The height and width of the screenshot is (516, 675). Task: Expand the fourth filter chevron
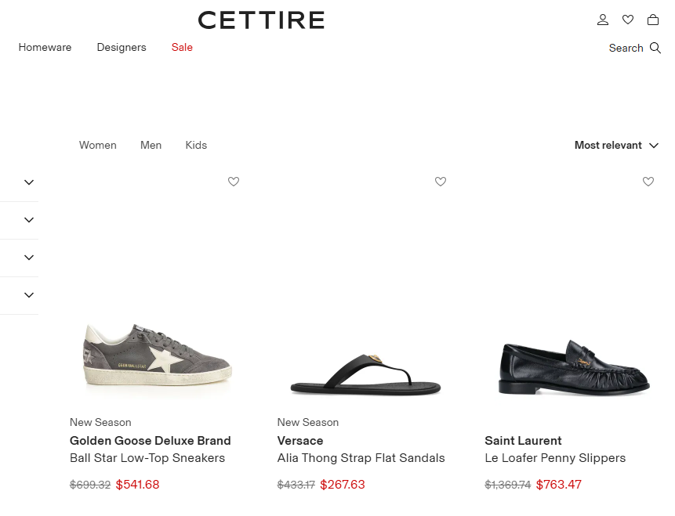(29, 295)
